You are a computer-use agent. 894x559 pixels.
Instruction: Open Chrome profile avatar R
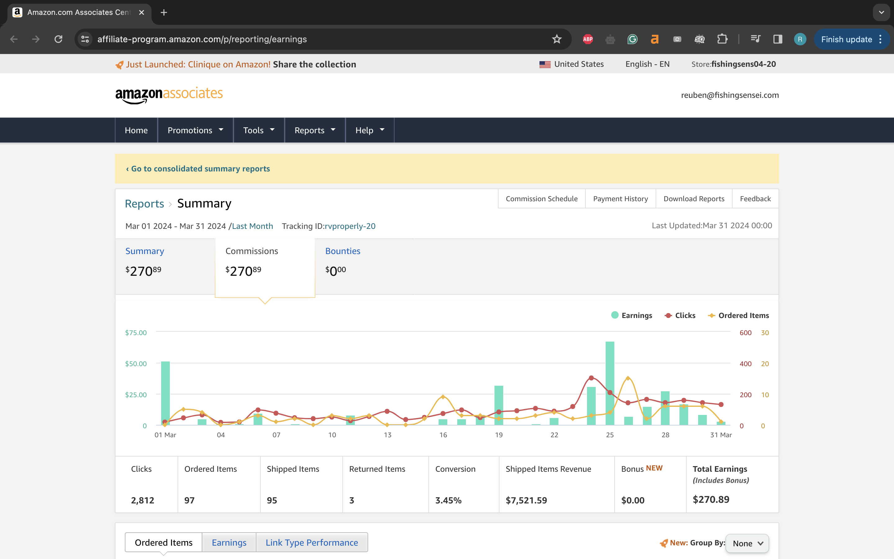point(800,39)
